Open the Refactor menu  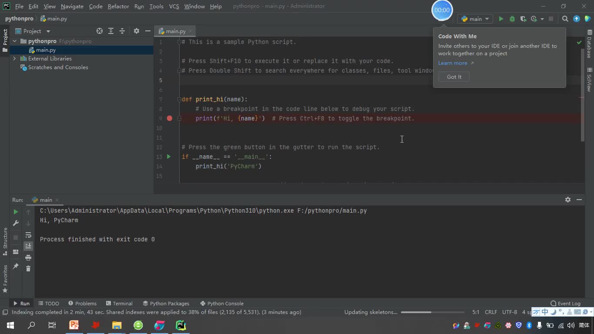pyautogui.click(x=118, y=6)
